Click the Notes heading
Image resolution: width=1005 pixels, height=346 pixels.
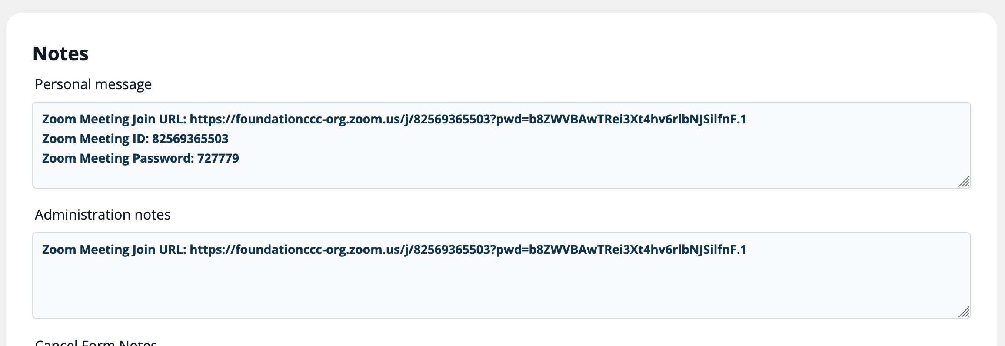coord(60,54)
